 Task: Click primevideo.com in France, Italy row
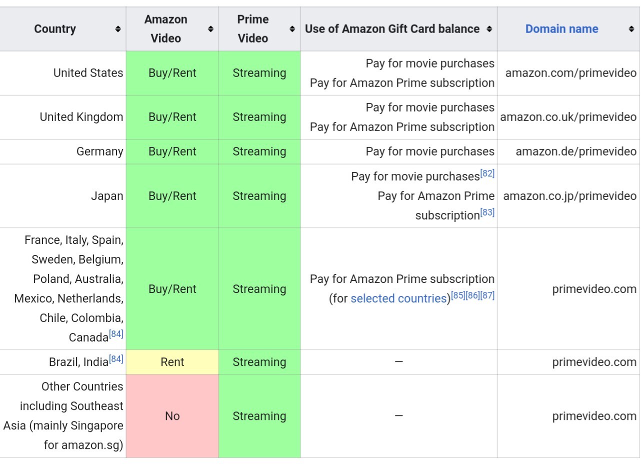pyautogui.click(x=594, y=289)
